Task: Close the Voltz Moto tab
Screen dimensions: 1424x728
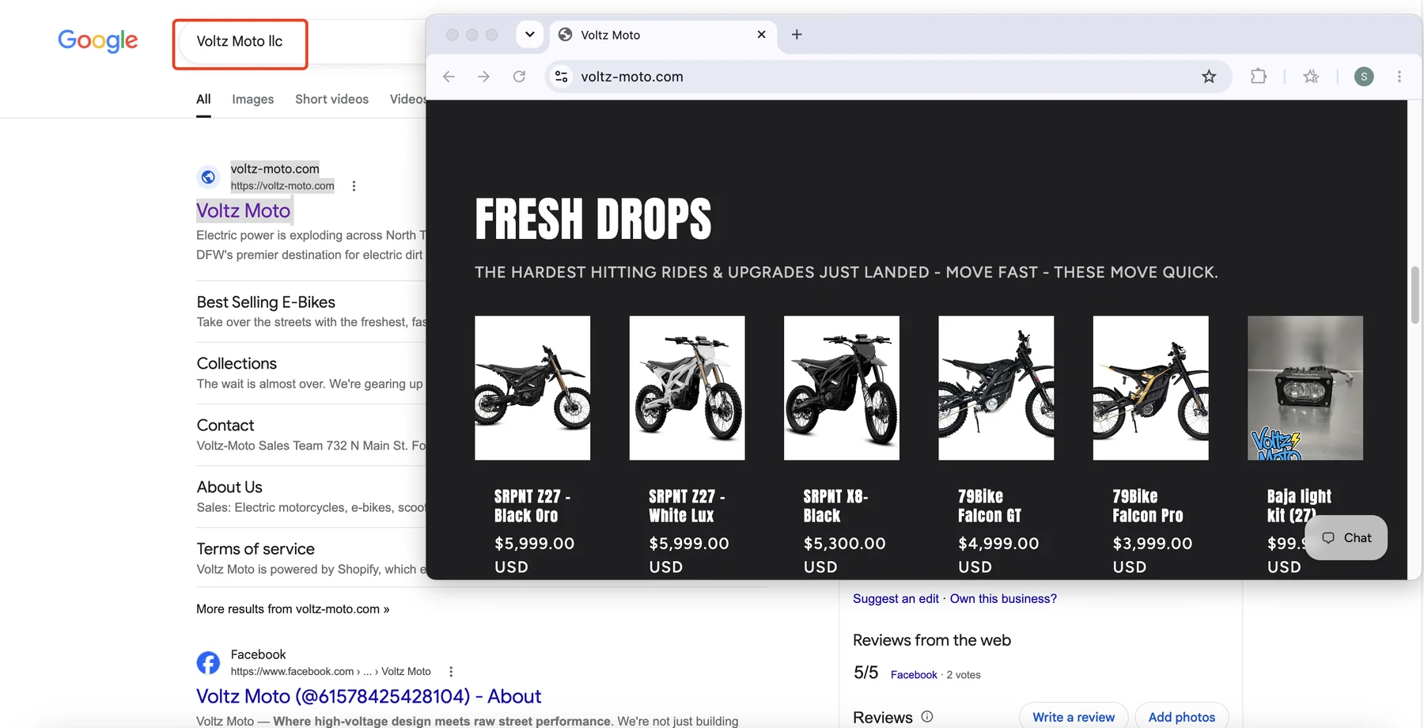Action: click(x=761, y=35)
